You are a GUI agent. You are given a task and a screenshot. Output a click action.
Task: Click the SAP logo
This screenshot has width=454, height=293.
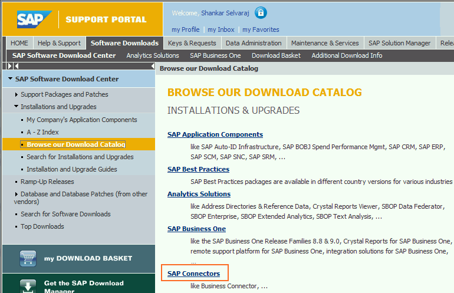(34, 19)
